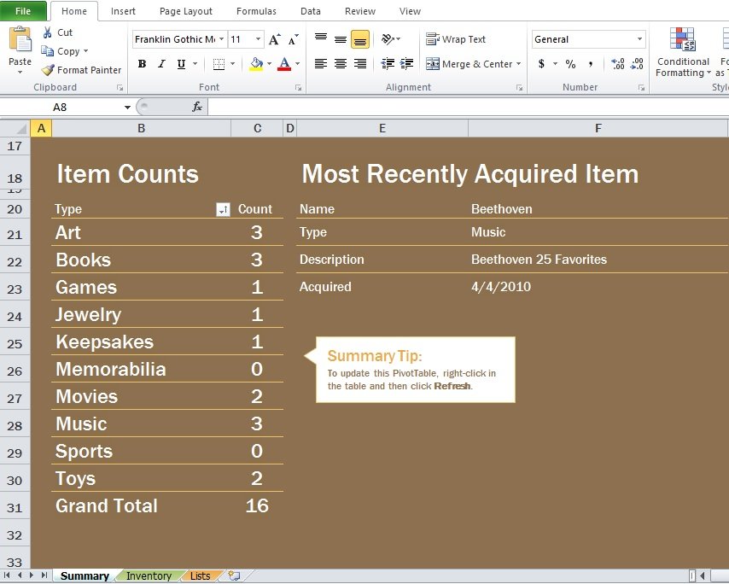Click the Orientation text angle icon
This screenshot has width=729, height=584.
click(x=388, y=39)
